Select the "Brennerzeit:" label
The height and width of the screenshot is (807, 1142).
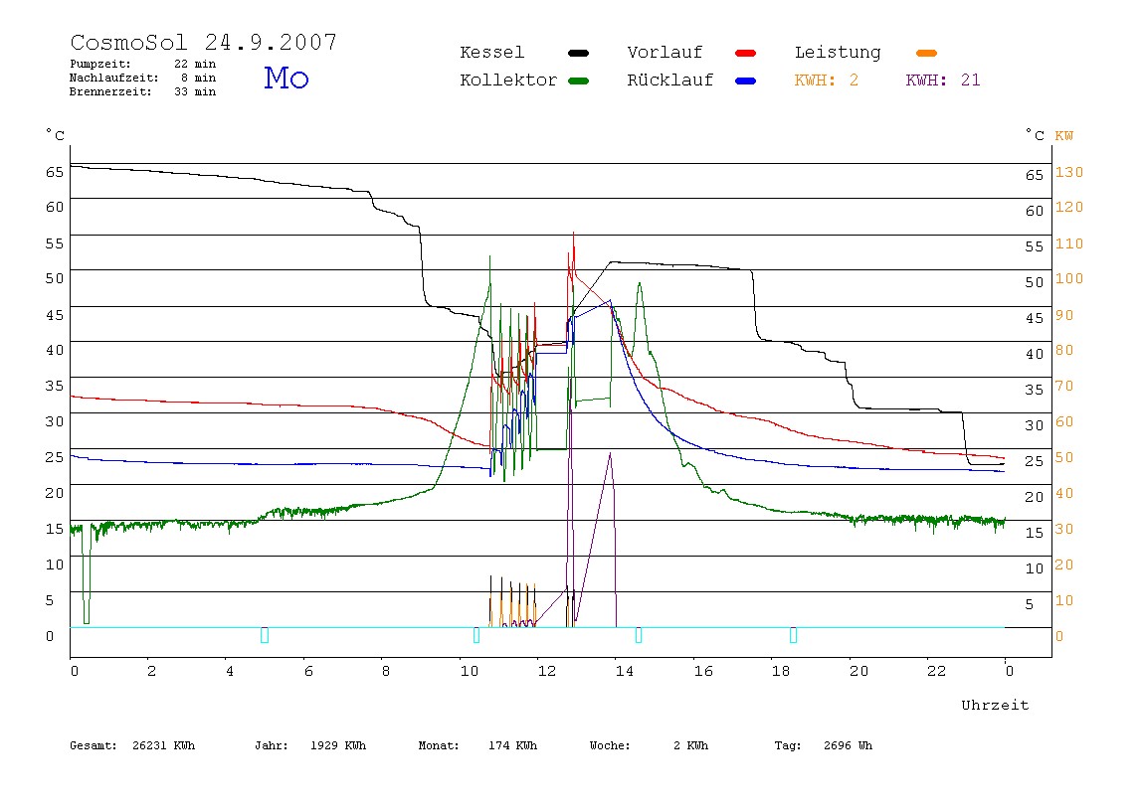pos(110,91)
